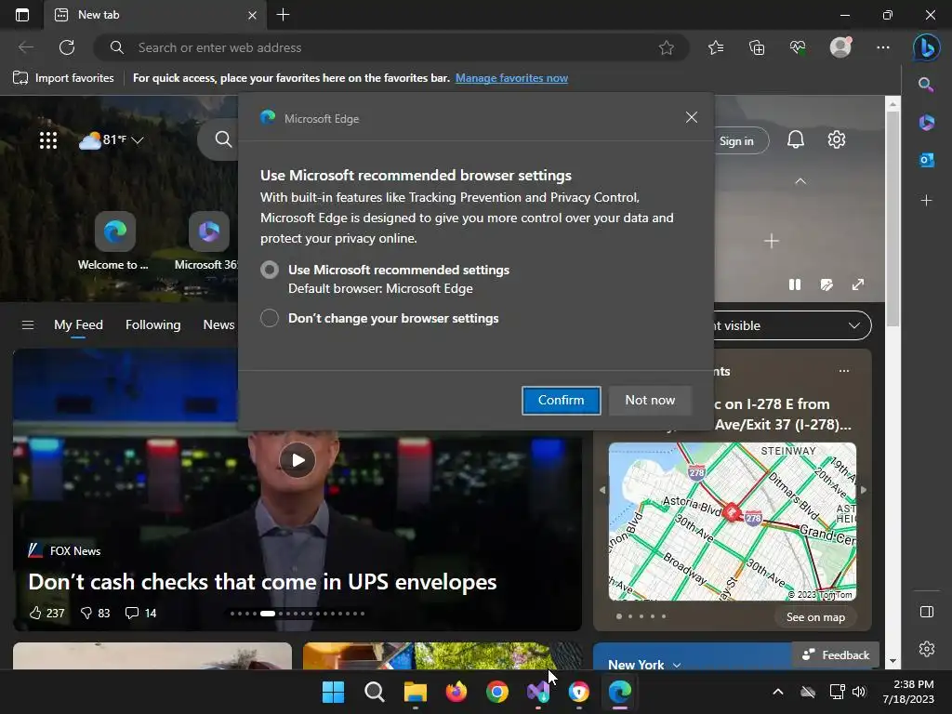Image resolution: width=952 pixels, height=714 pixels.
Task: Refresh the page
Action: [x=67, y=47]
